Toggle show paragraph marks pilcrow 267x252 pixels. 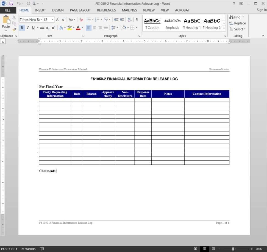(x=137, y=19)
